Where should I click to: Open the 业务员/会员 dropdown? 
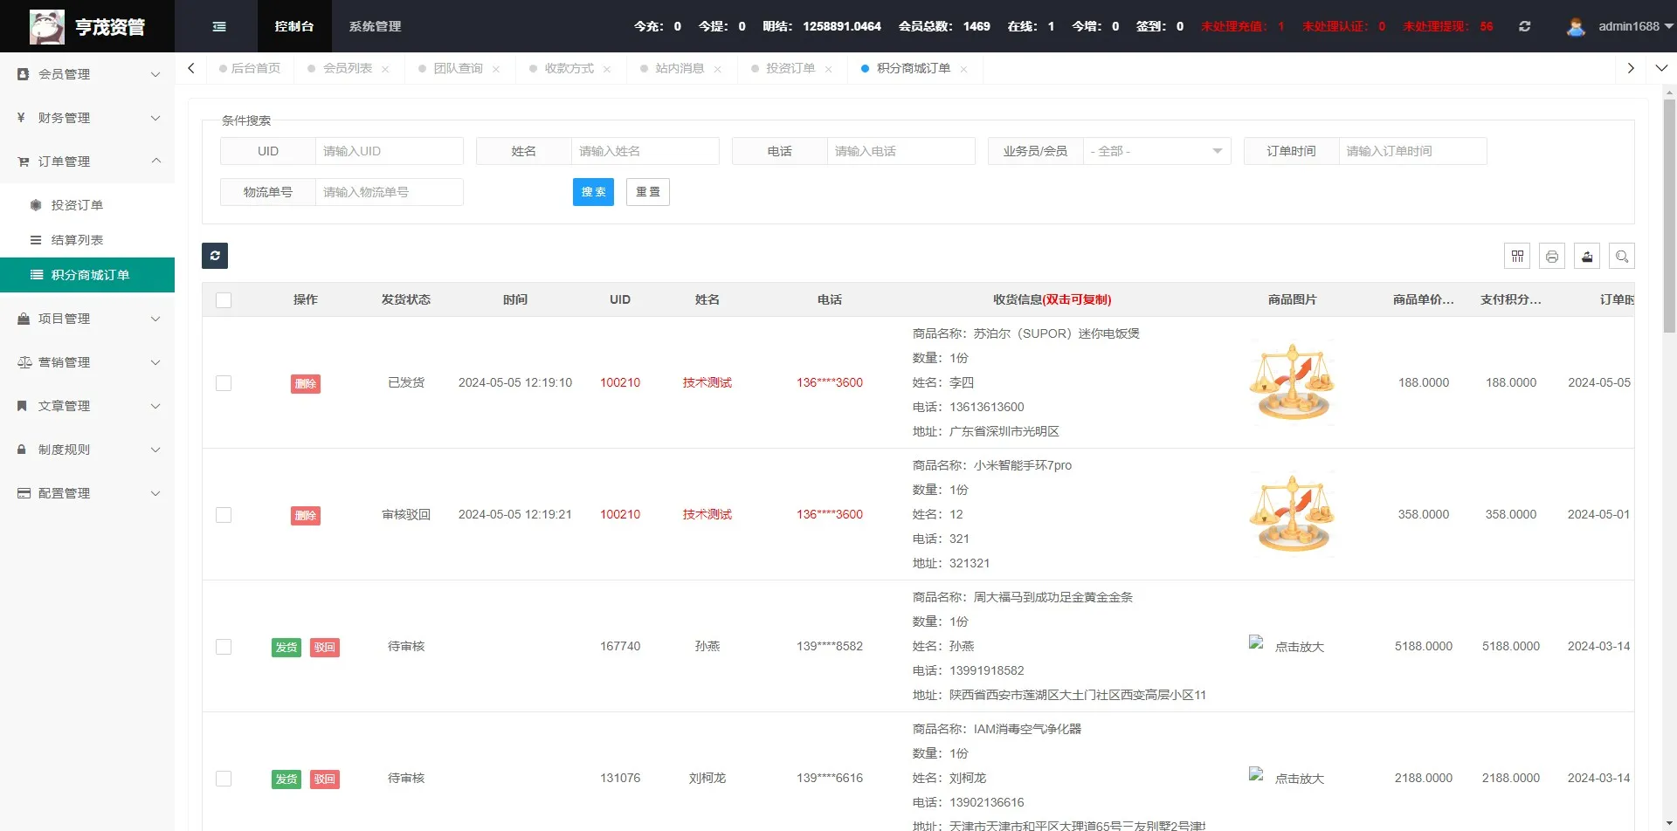point(1156,151)
